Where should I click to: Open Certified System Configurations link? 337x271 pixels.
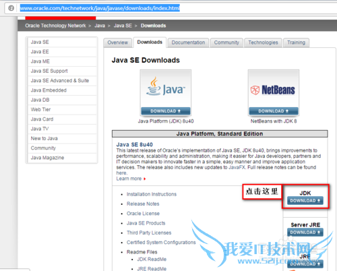click(x=161, y=243)
